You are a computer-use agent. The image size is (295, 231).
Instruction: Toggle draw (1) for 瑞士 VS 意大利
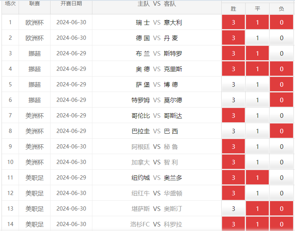(x=257, y=22)
